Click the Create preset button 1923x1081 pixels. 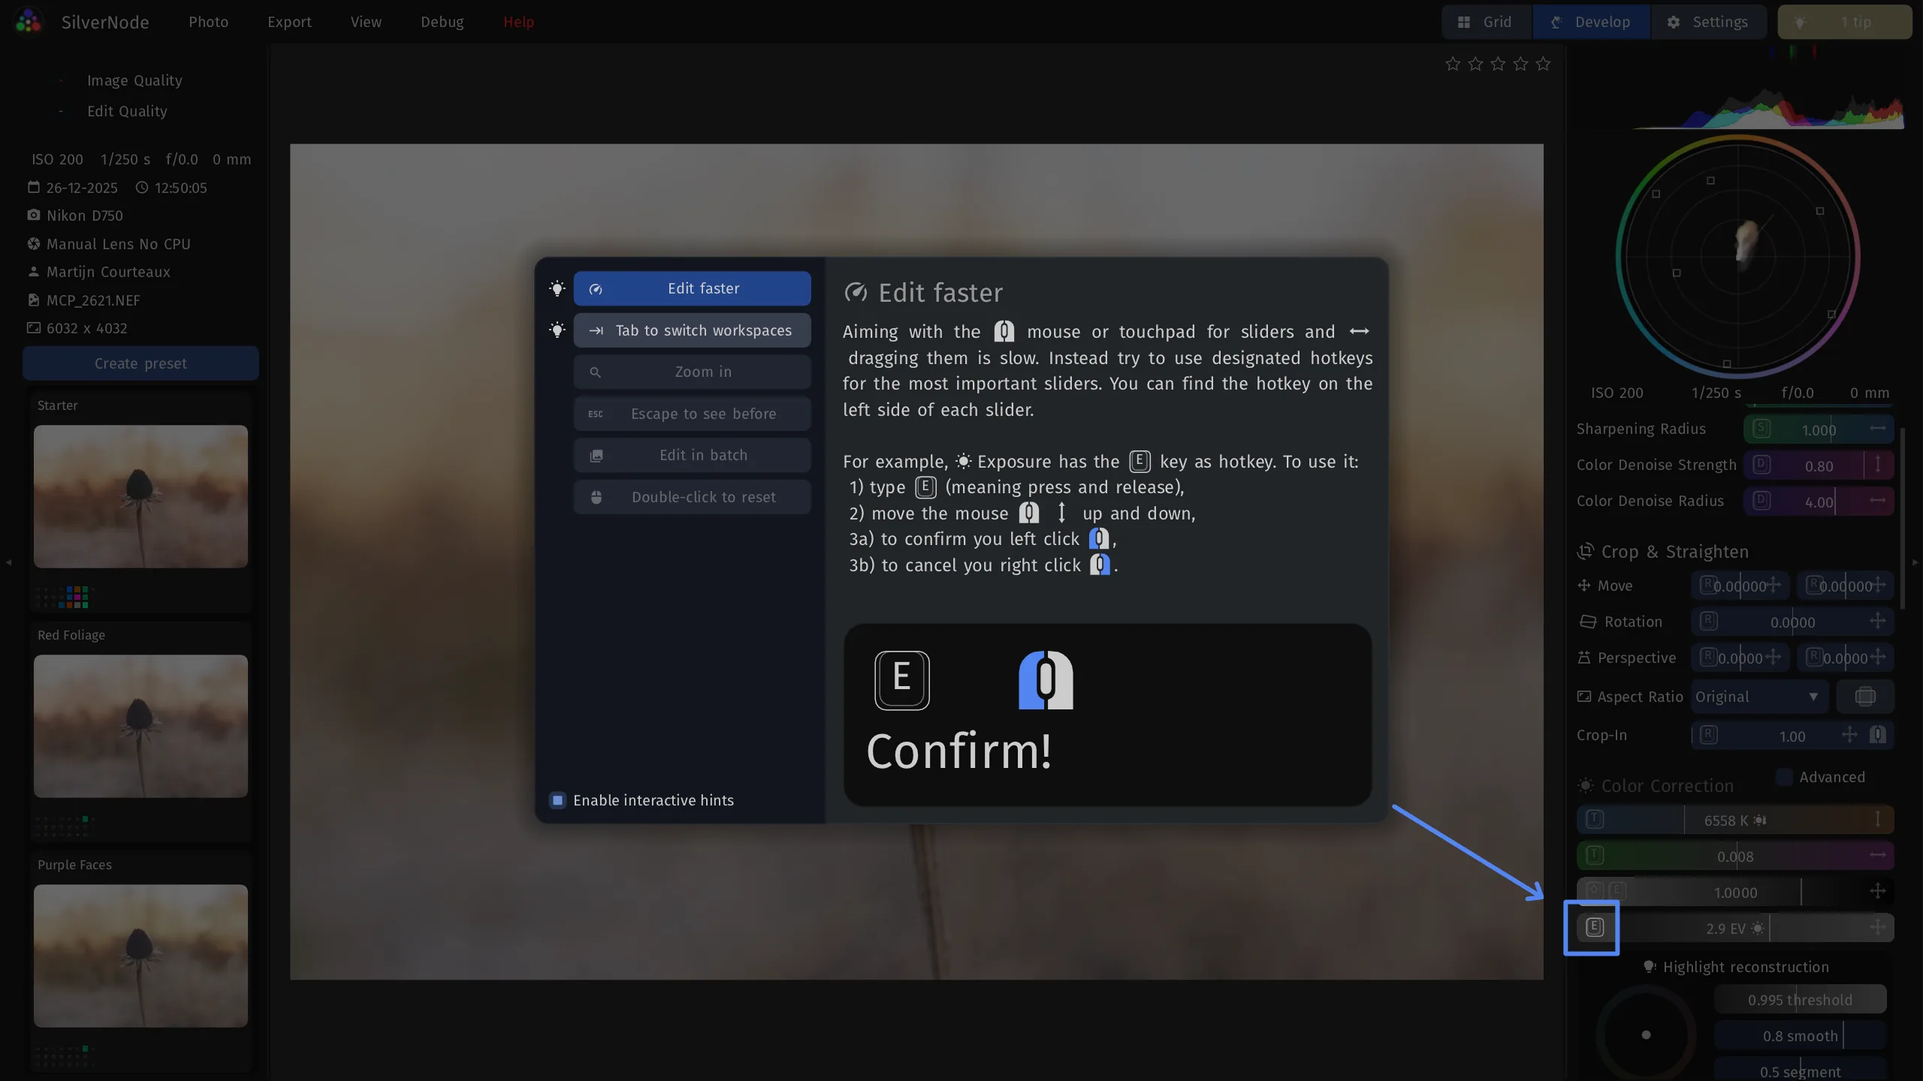click(x=140, y=363)
